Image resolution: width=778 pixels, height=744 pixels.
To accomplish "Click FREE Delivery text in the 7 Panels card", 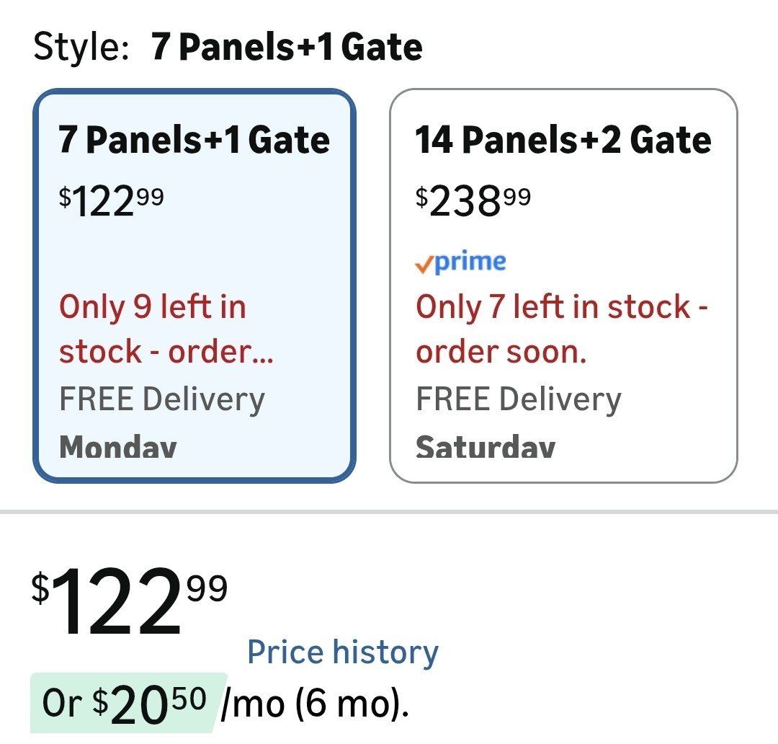I will click(x=162, y=399).
